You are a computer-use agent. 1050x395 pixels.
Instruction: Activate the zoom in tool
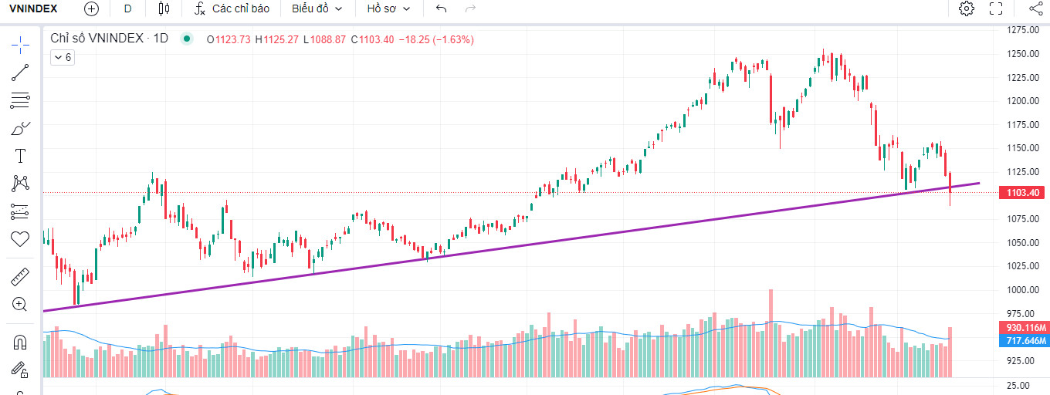click(20, 304)
